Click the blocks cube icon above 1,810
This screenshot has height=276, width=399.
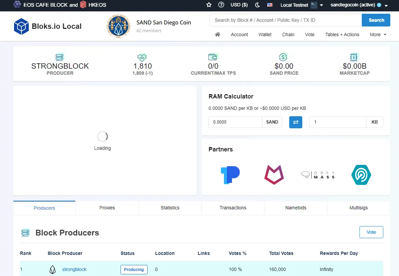click(142, 57)
